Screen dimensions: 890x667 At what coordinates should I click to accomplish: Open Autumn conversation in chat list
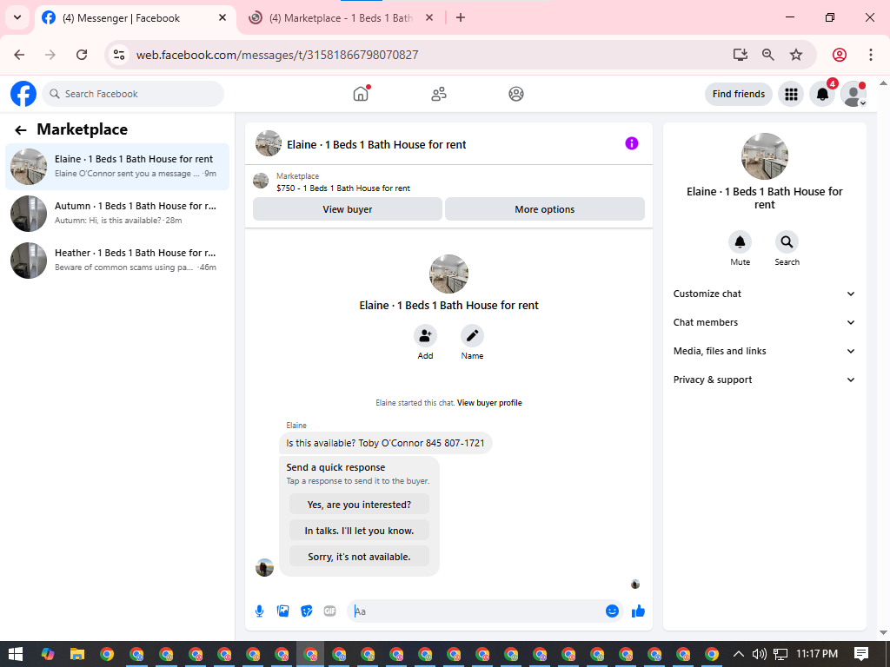[117, 214]
